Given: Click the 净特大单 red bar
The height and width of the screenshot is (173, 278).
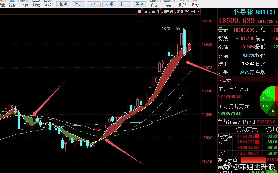Looking at the screenshot, I should click(253, 160).
